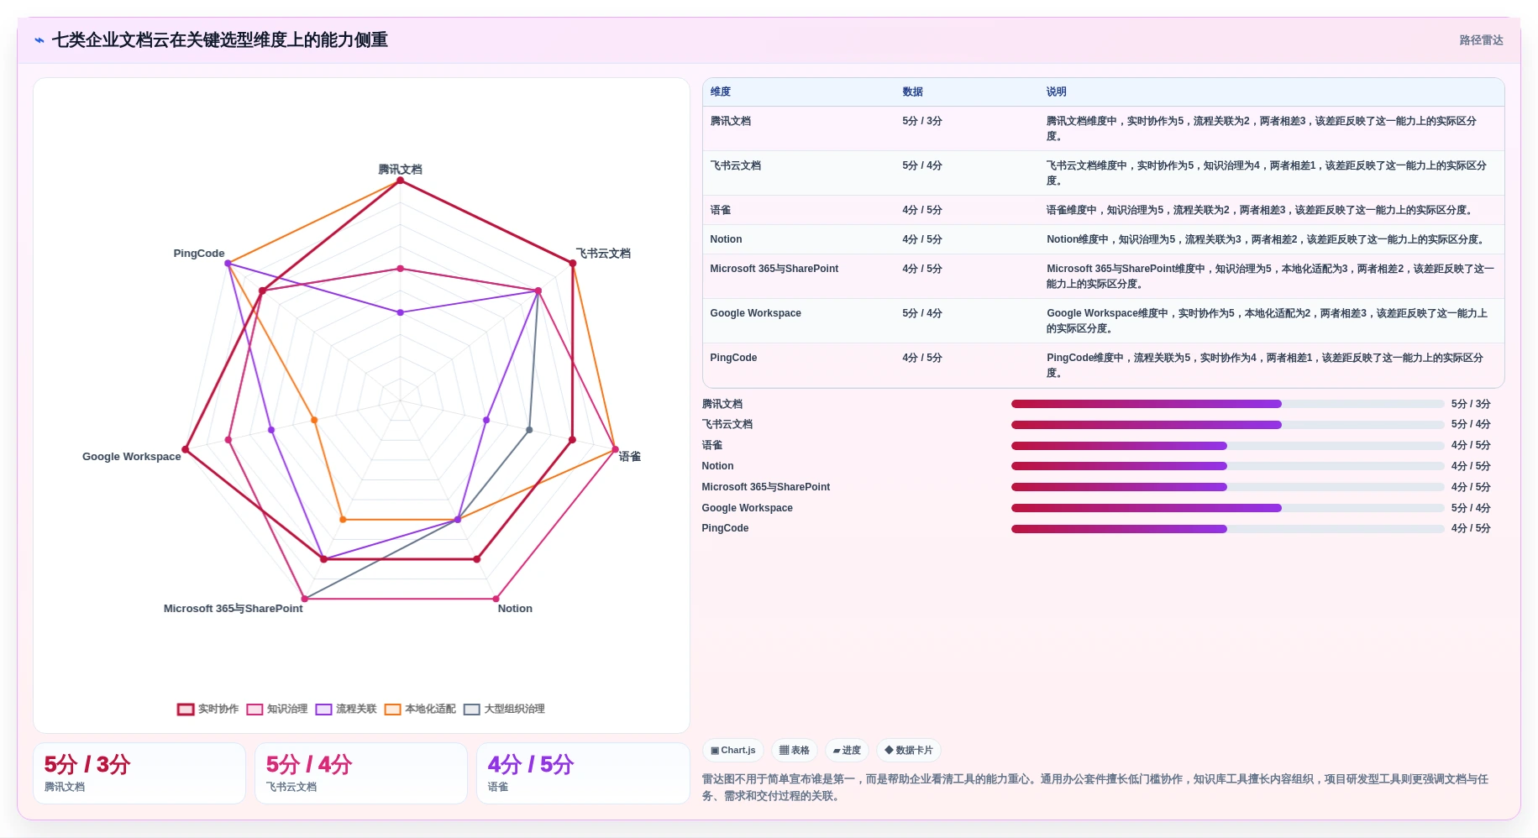Viewport: 1538px width, 838px height.
Task: Click the 语雀 progress bar
Action: pyautogui.click(x=1227, y=446)
